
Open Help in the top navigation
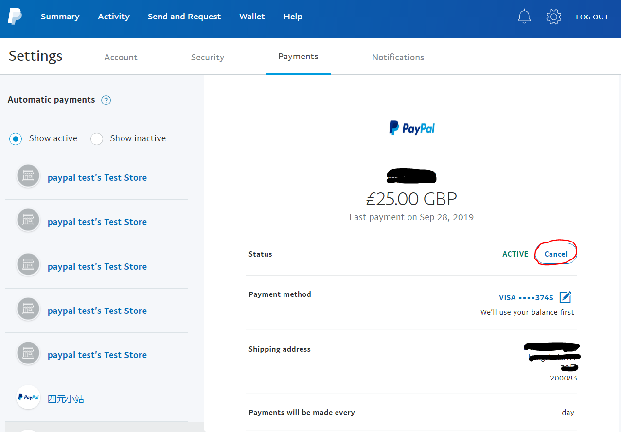(293, 17)
